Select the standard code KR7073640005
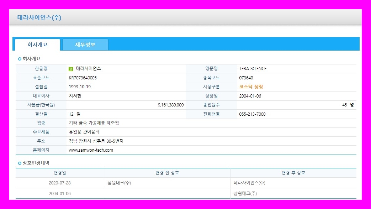371x209 pixels. tap(83, 78)
